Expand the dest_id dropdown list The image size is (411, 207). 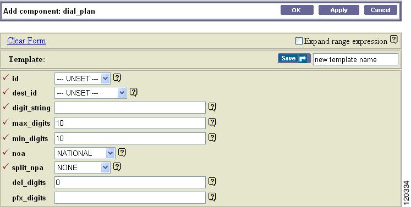(91, 93)
